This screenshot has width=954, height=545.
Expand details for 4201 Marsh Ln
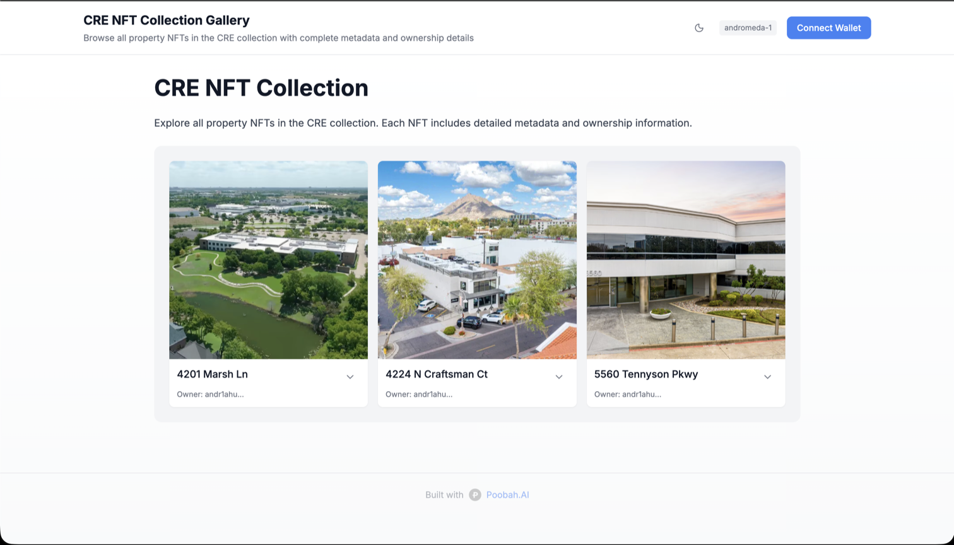coord(350,377)
